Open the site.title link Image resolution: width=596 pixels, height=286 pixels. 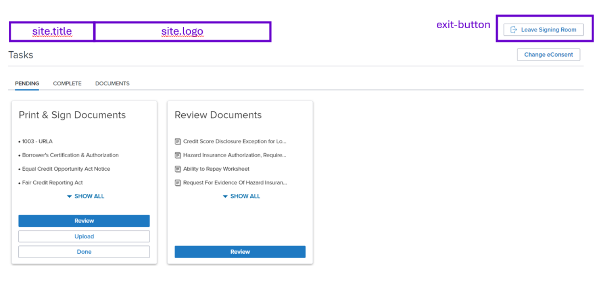coord(52,31)
